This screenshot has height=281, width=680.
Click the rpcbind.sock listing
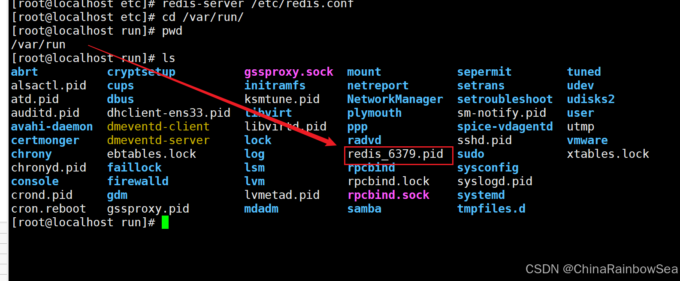[x=388, y=195]
